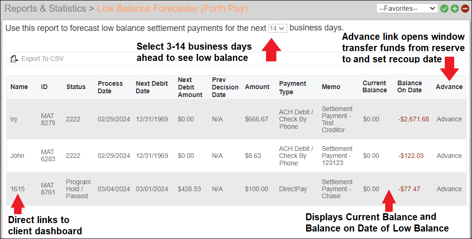Click the green checkmark favorites icon
The width and height of the screenshot is (472, 239).
(x=444, y=9)
